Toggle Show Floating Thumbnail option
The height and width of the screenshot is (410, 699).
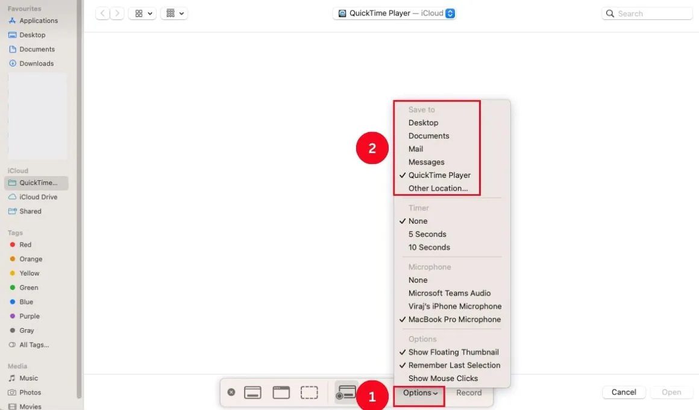[x=452, y=352]
